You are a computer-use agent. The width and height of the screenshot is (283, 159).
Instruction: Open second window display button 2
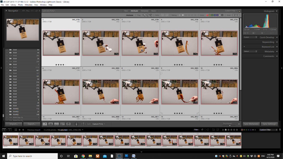tap(10, 130)
